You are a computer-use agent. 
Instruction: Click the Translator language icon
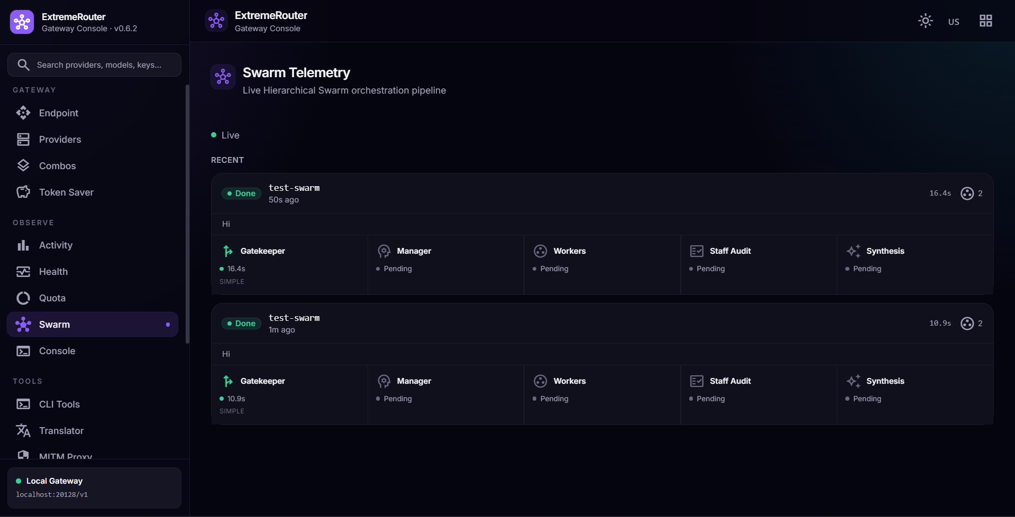click(x=23, y=431)
